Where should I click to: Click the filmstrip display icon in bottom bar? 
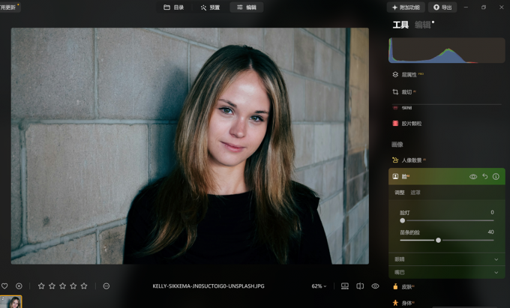(345, 286)
